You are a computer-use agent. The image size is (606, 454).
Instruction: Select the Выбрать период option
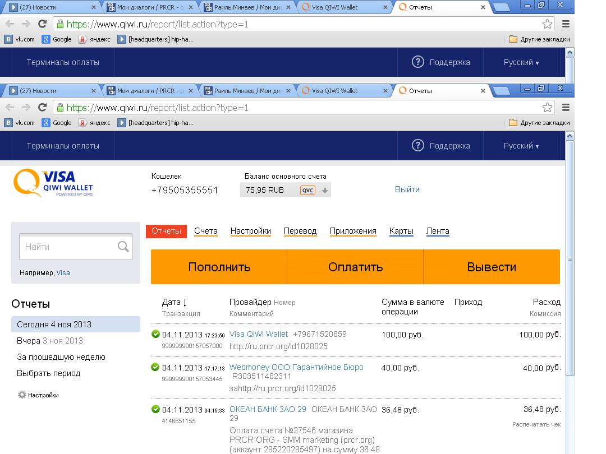coord(49,373)
